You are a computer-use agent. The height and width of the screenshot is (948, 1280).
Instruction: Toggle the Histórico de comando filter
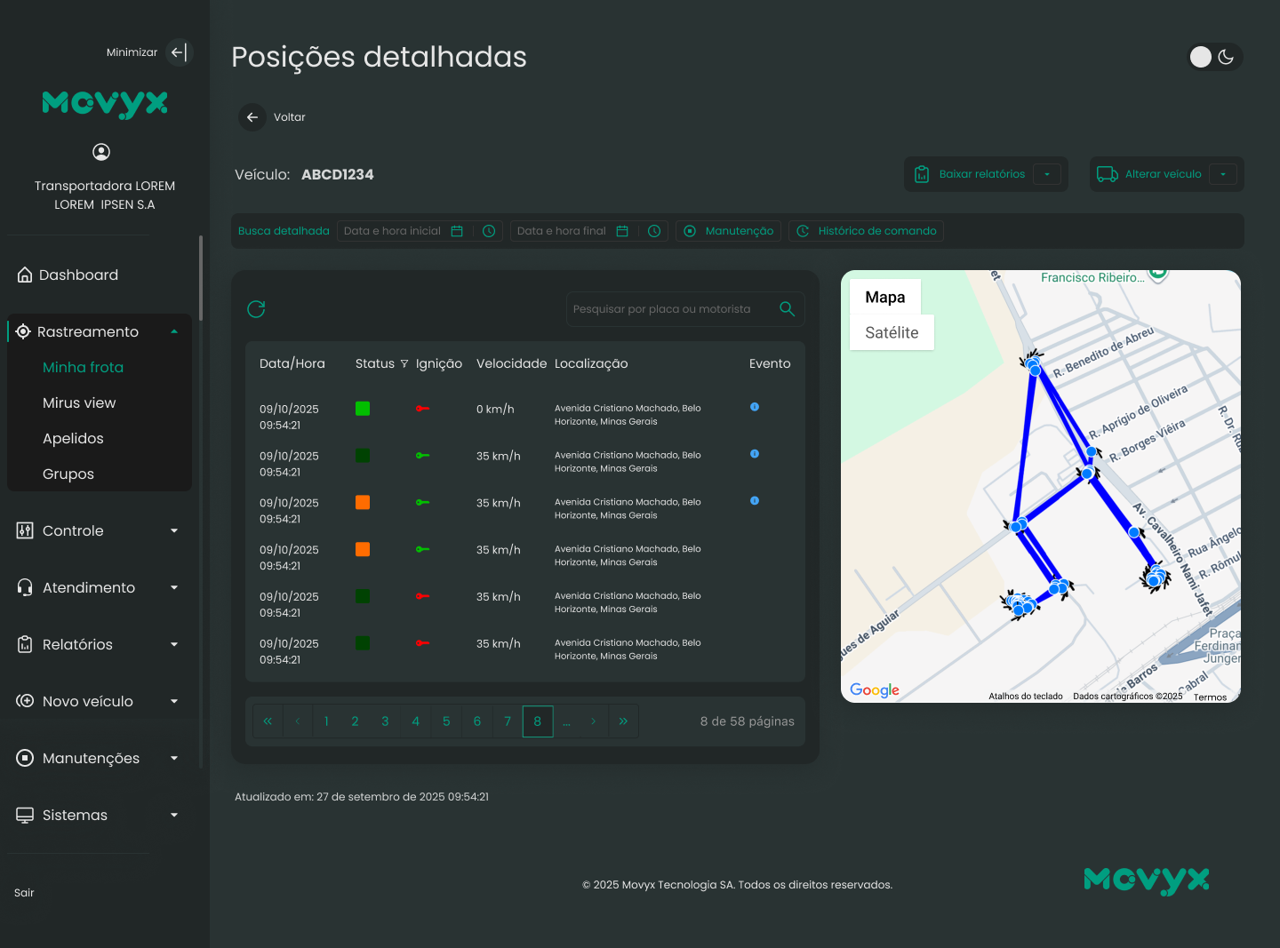click(866, 231)
